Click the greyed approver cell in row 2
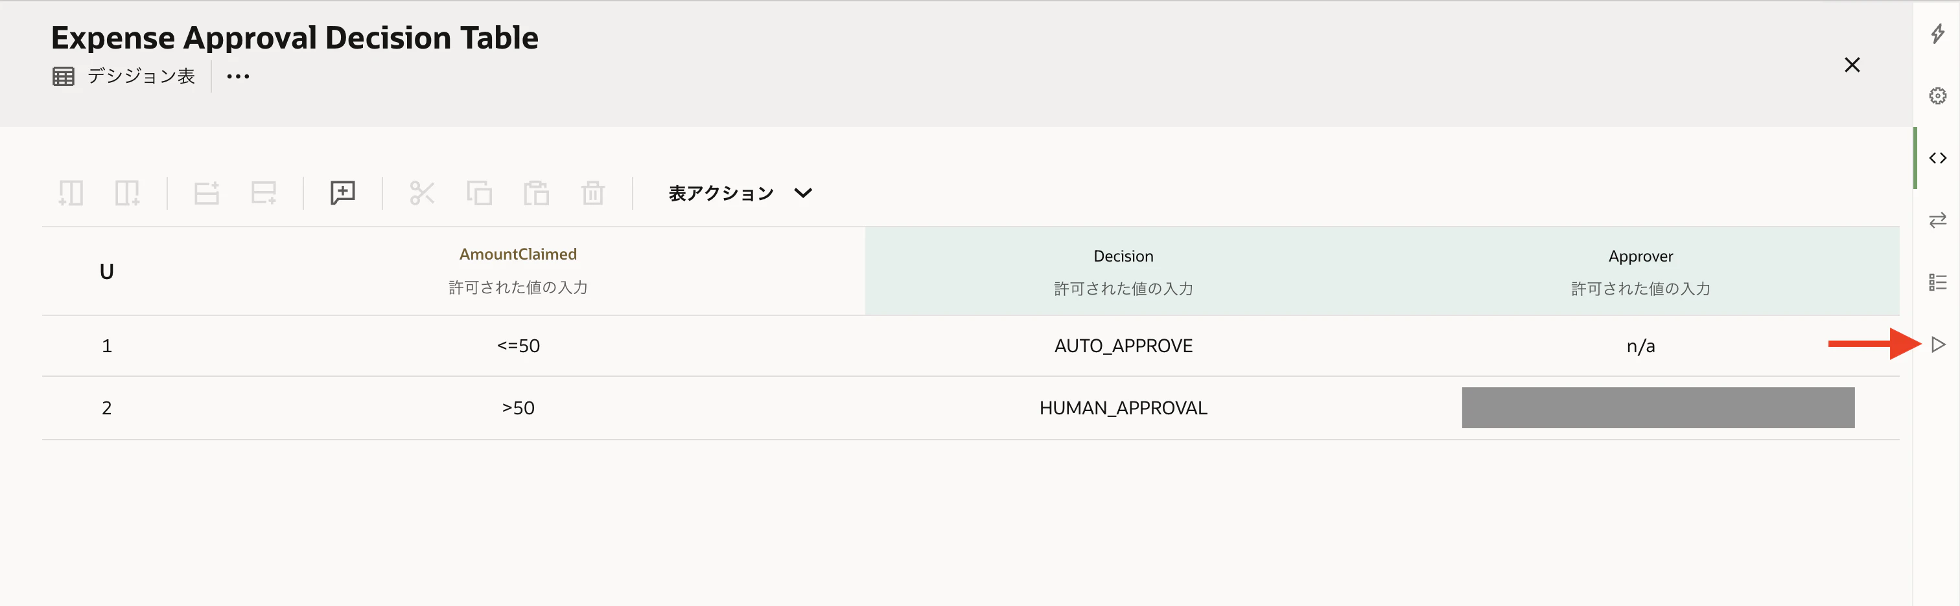The height and width of the screenshot is (606, 1960). (x=1658, y=407)
